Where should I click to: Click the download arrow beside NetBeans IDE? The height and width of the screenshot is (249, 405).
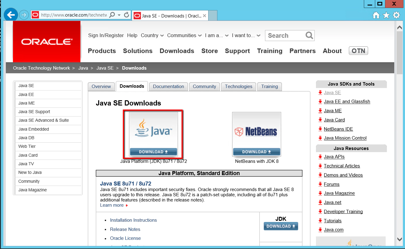pos(320,129)
